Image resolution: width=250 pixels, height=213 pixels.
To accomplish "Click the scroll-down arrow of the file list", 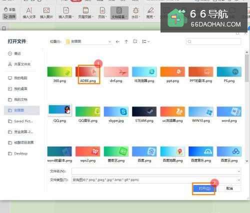I will [247, 161].
